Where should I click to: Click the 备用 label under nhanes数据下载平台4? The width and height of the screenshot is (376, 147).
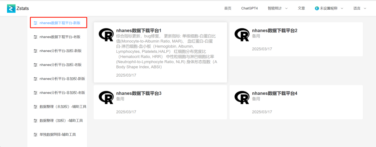(256, 99)
